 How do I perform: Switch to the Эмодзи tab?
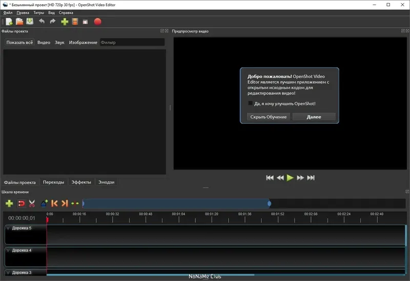106,182
